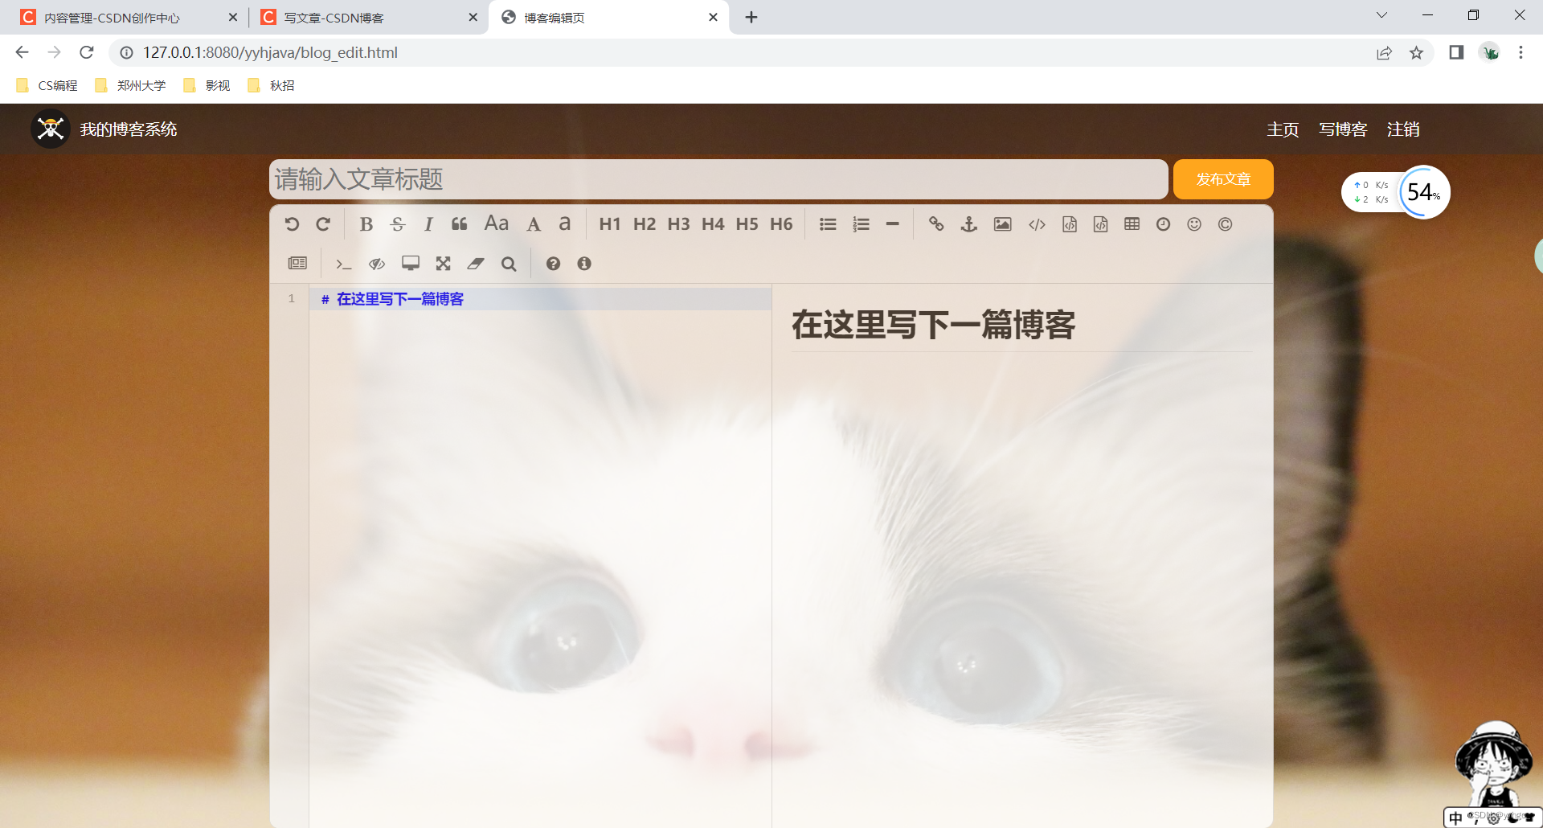The width and height of the screenshot is (1543, 828).
Task: Insert an ordered list
Action: 862,224
